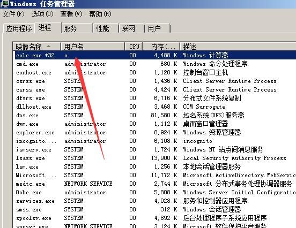Sort by the 描述 column header
296x228 pixels.
(x=238, y=47)
